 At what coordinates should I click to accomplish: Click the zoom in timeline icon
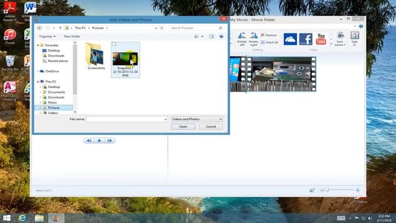358,190
